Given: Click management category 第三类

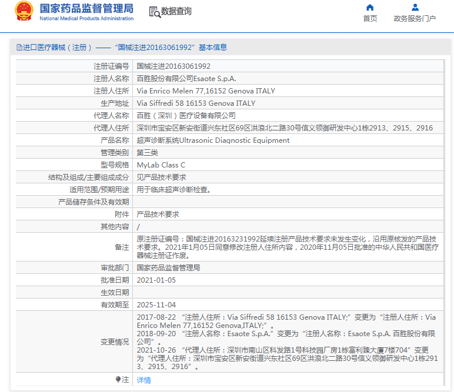Looking at the screenshot, I should point(148,153).
